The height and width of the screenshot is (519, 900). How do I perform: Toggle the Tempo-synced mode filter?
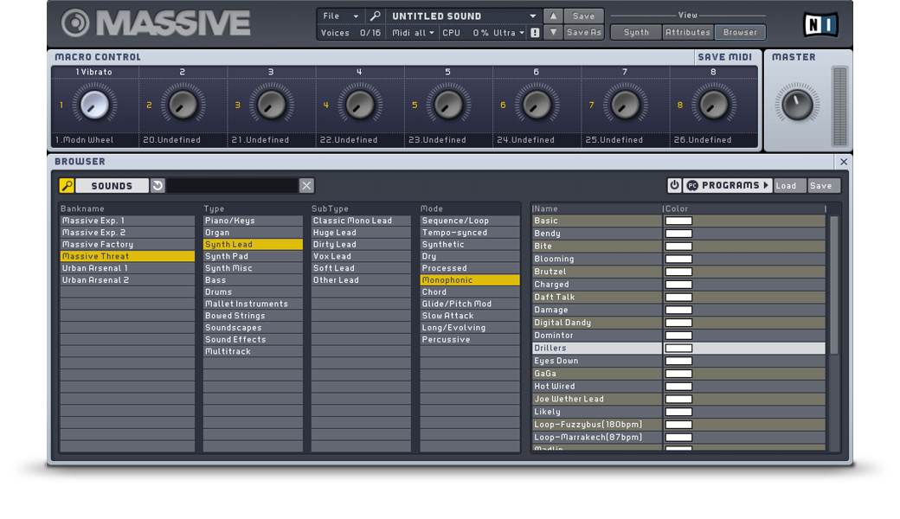point(470,233)
